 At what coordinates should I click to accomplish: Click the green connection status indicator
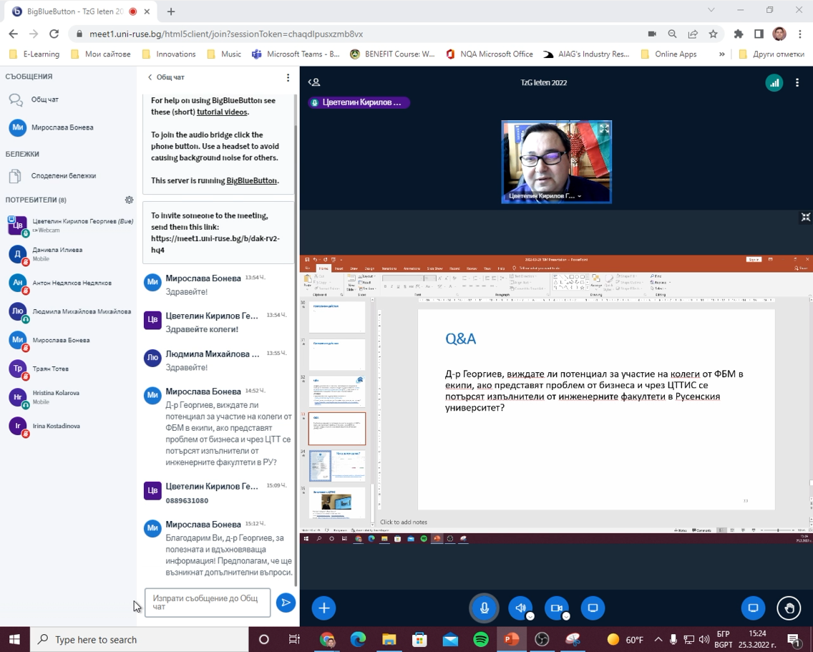pyautogui.click(x=774, y=82)
